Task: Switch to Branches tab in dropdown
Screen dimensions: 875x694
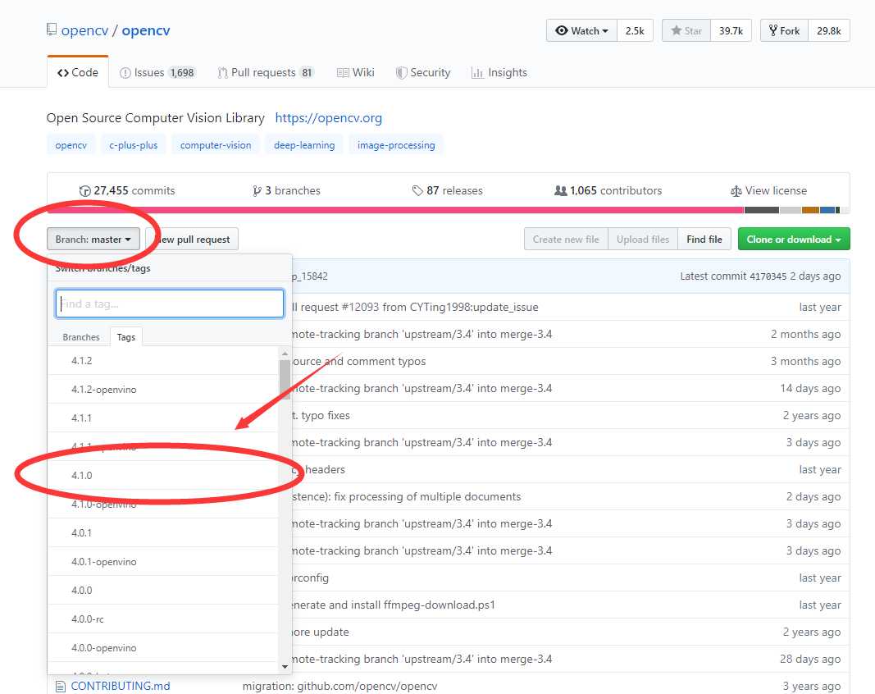Action: click(81, 336)
